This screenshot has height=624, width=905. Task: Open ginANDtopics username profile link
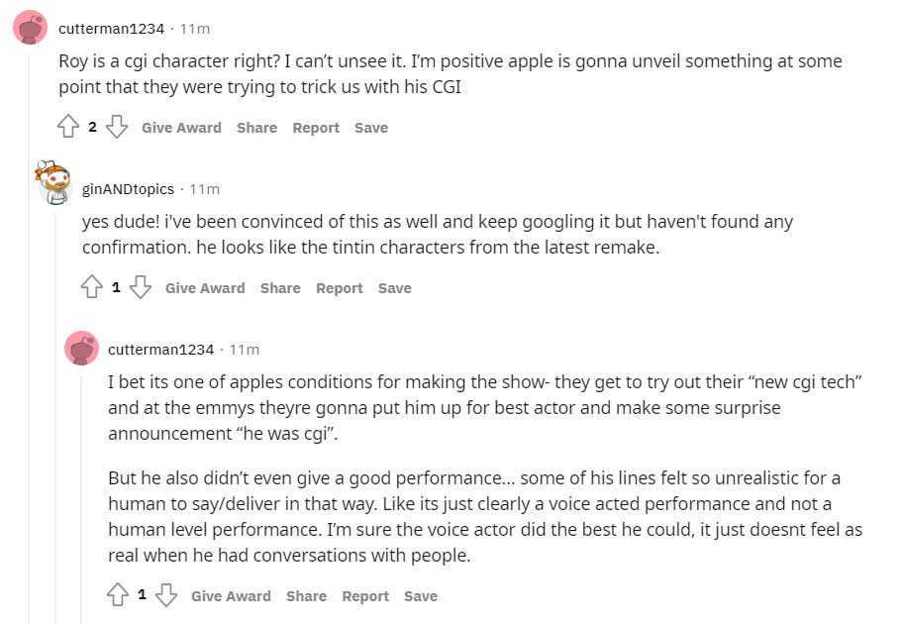pos(128,189)
